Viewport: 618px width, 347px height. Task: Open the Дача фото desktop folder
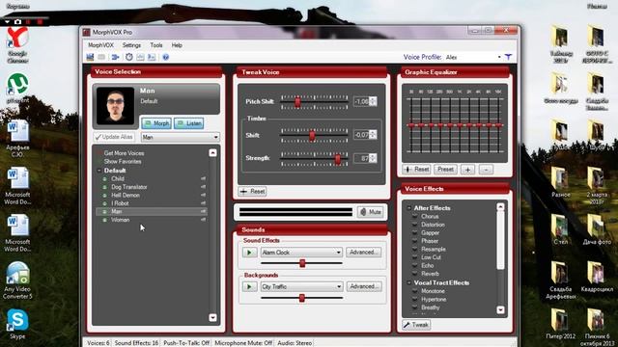tap(597, 229)
